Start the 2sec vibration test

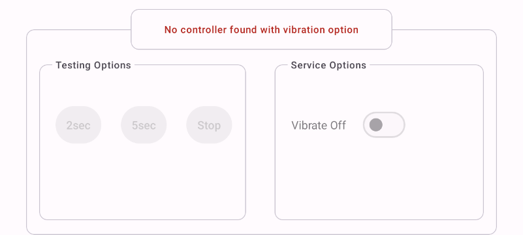(78, 125)
